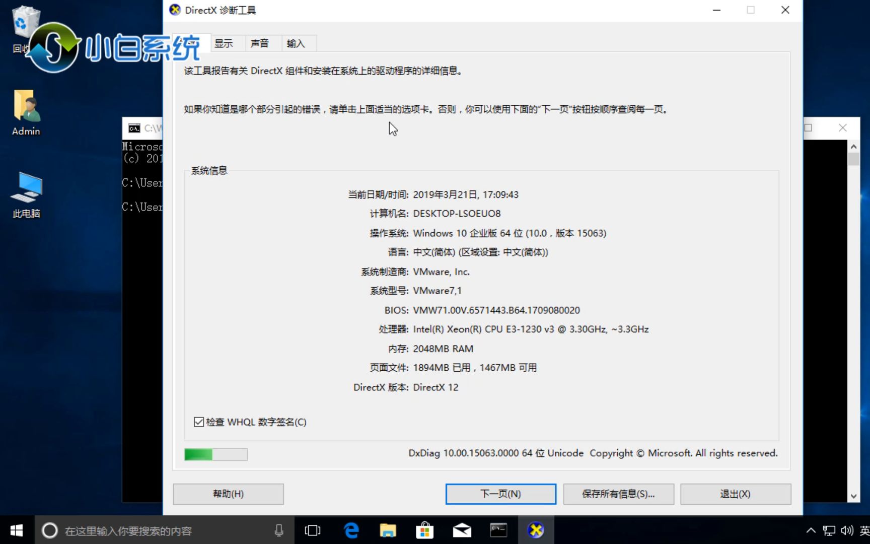This screenshot has height=544, width=870.
Task: Open the Windows Start menu
Action: [x=17, y=530]
